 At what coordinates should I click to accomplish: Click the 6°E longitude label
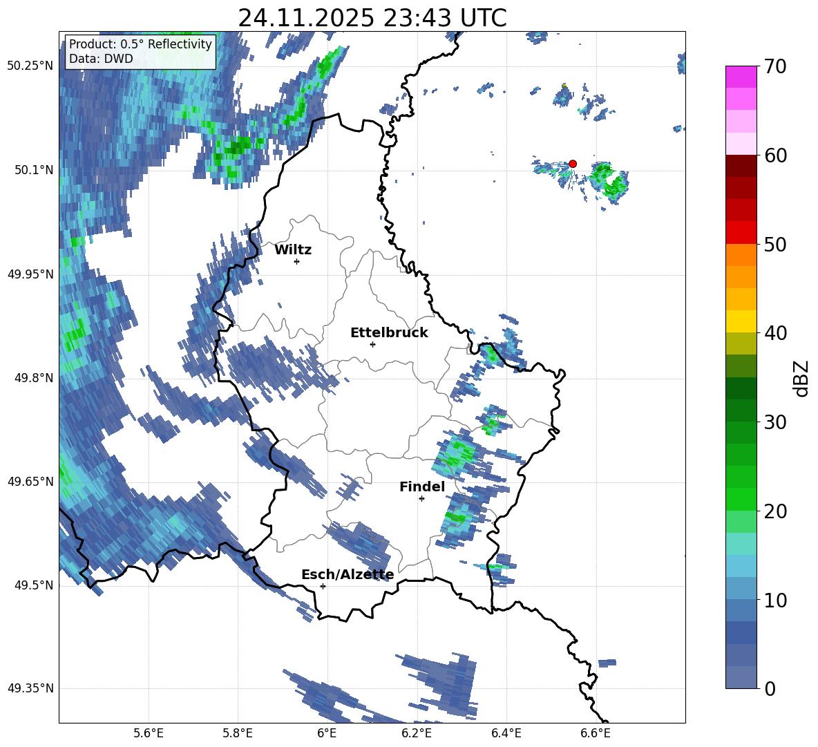point(327,733)
